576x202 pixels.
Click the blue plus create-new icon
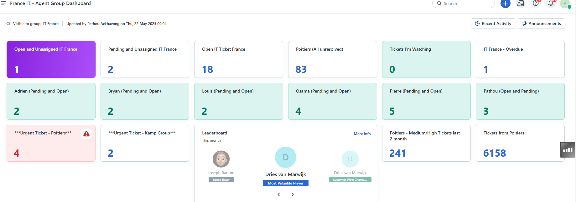pos(505,3)
